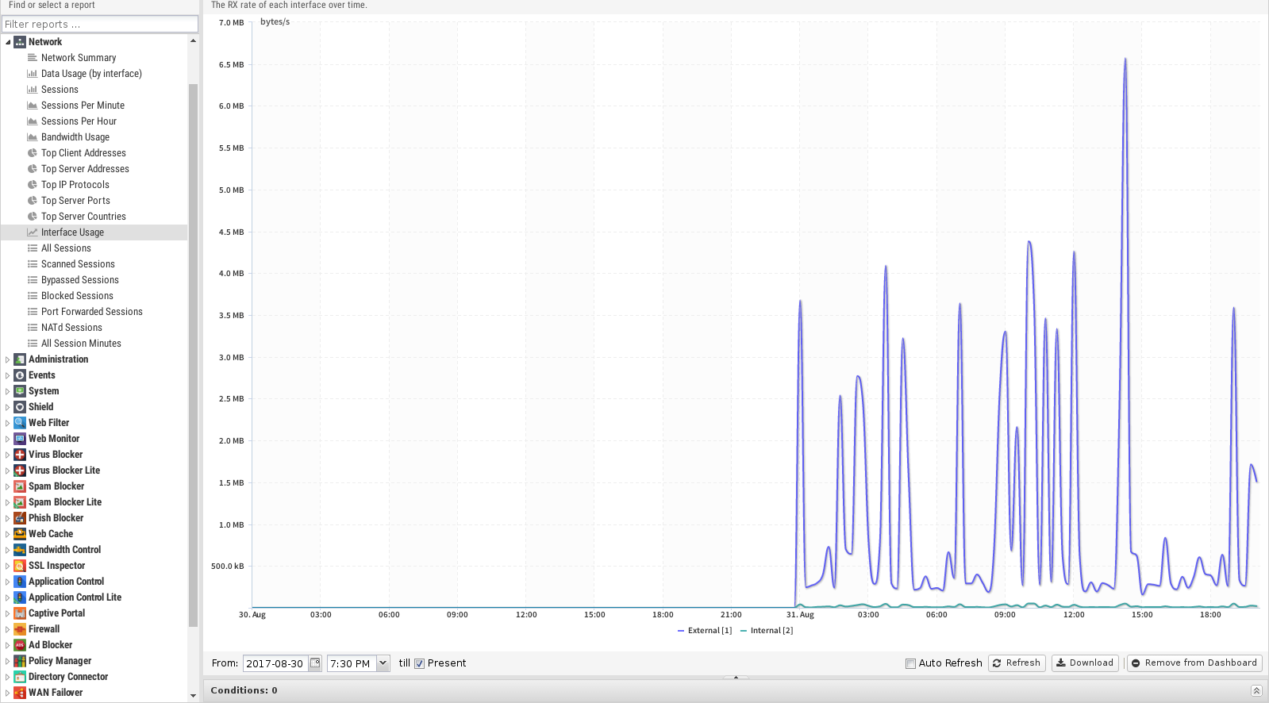Open the Port Forwarded Sessions report
The width and height of the screenshot is (1269, 703).
coord(92,312)
